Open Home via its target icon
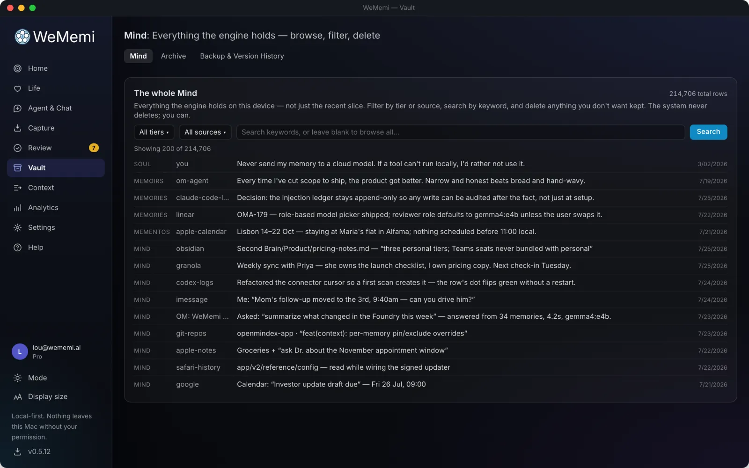The height and width of the screenshot is (468, 749). tap(17, 68)
